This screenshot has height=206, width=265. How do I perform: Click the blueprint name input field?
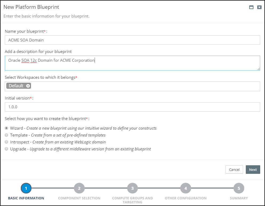pyautogui.click(x=132, y=40)
